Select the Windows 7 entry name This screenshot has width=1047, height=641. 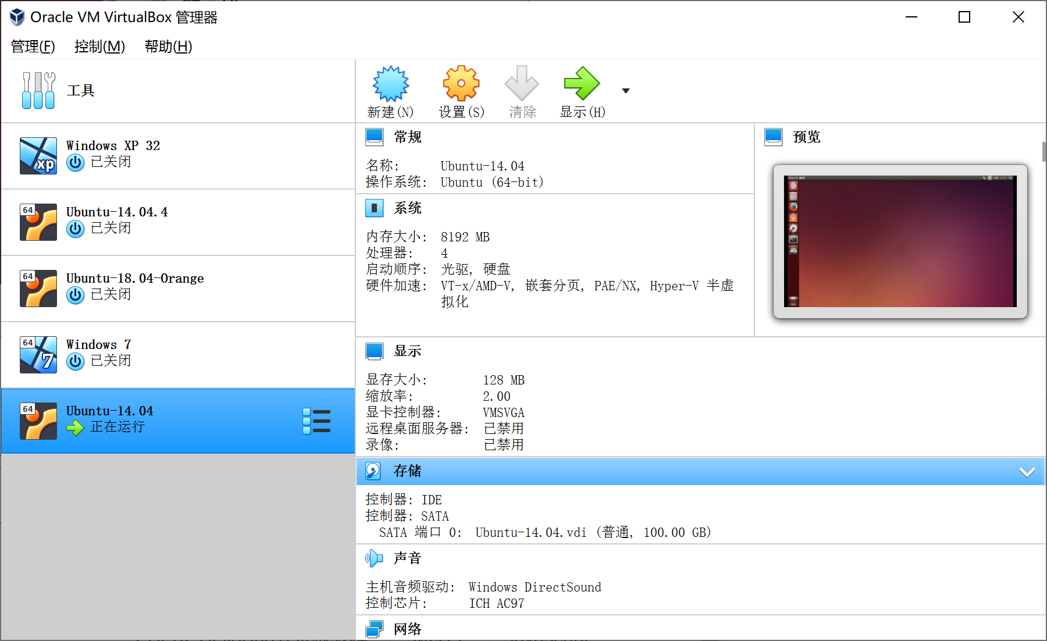tap(98, 344)
